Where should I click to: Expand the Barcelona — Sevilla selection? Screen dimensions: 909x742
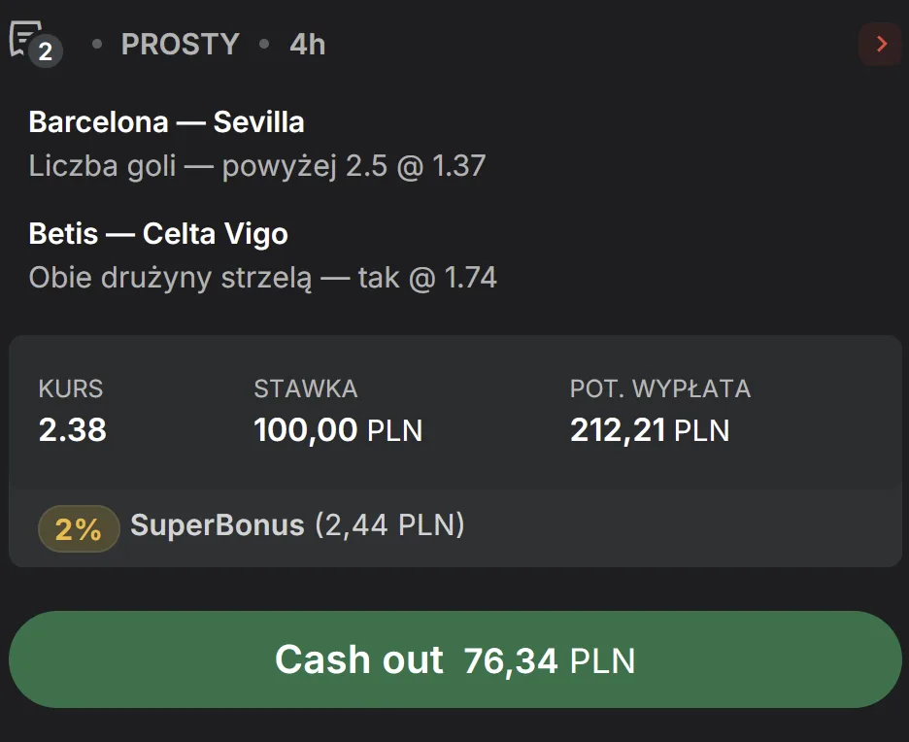point(167,121)
